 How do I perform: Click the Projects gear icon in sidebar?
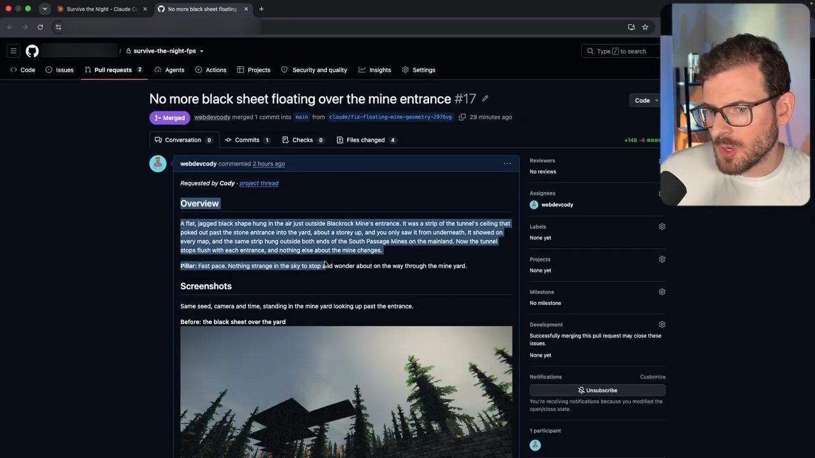[662, 259]
